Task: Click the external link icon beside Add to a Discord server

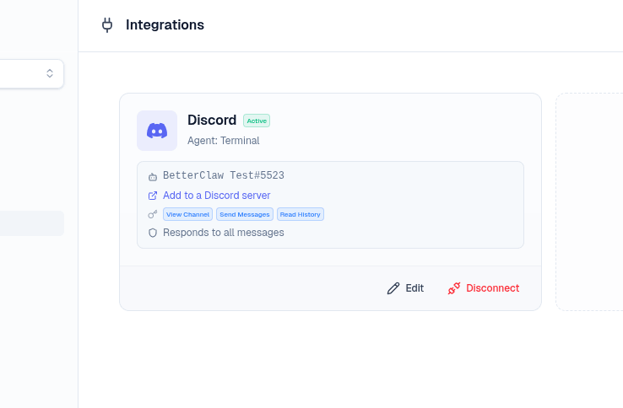Action: tap(153, 196)
